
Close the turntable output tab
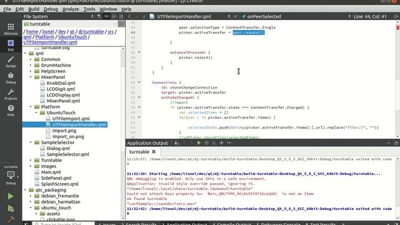tap(154, 151)
